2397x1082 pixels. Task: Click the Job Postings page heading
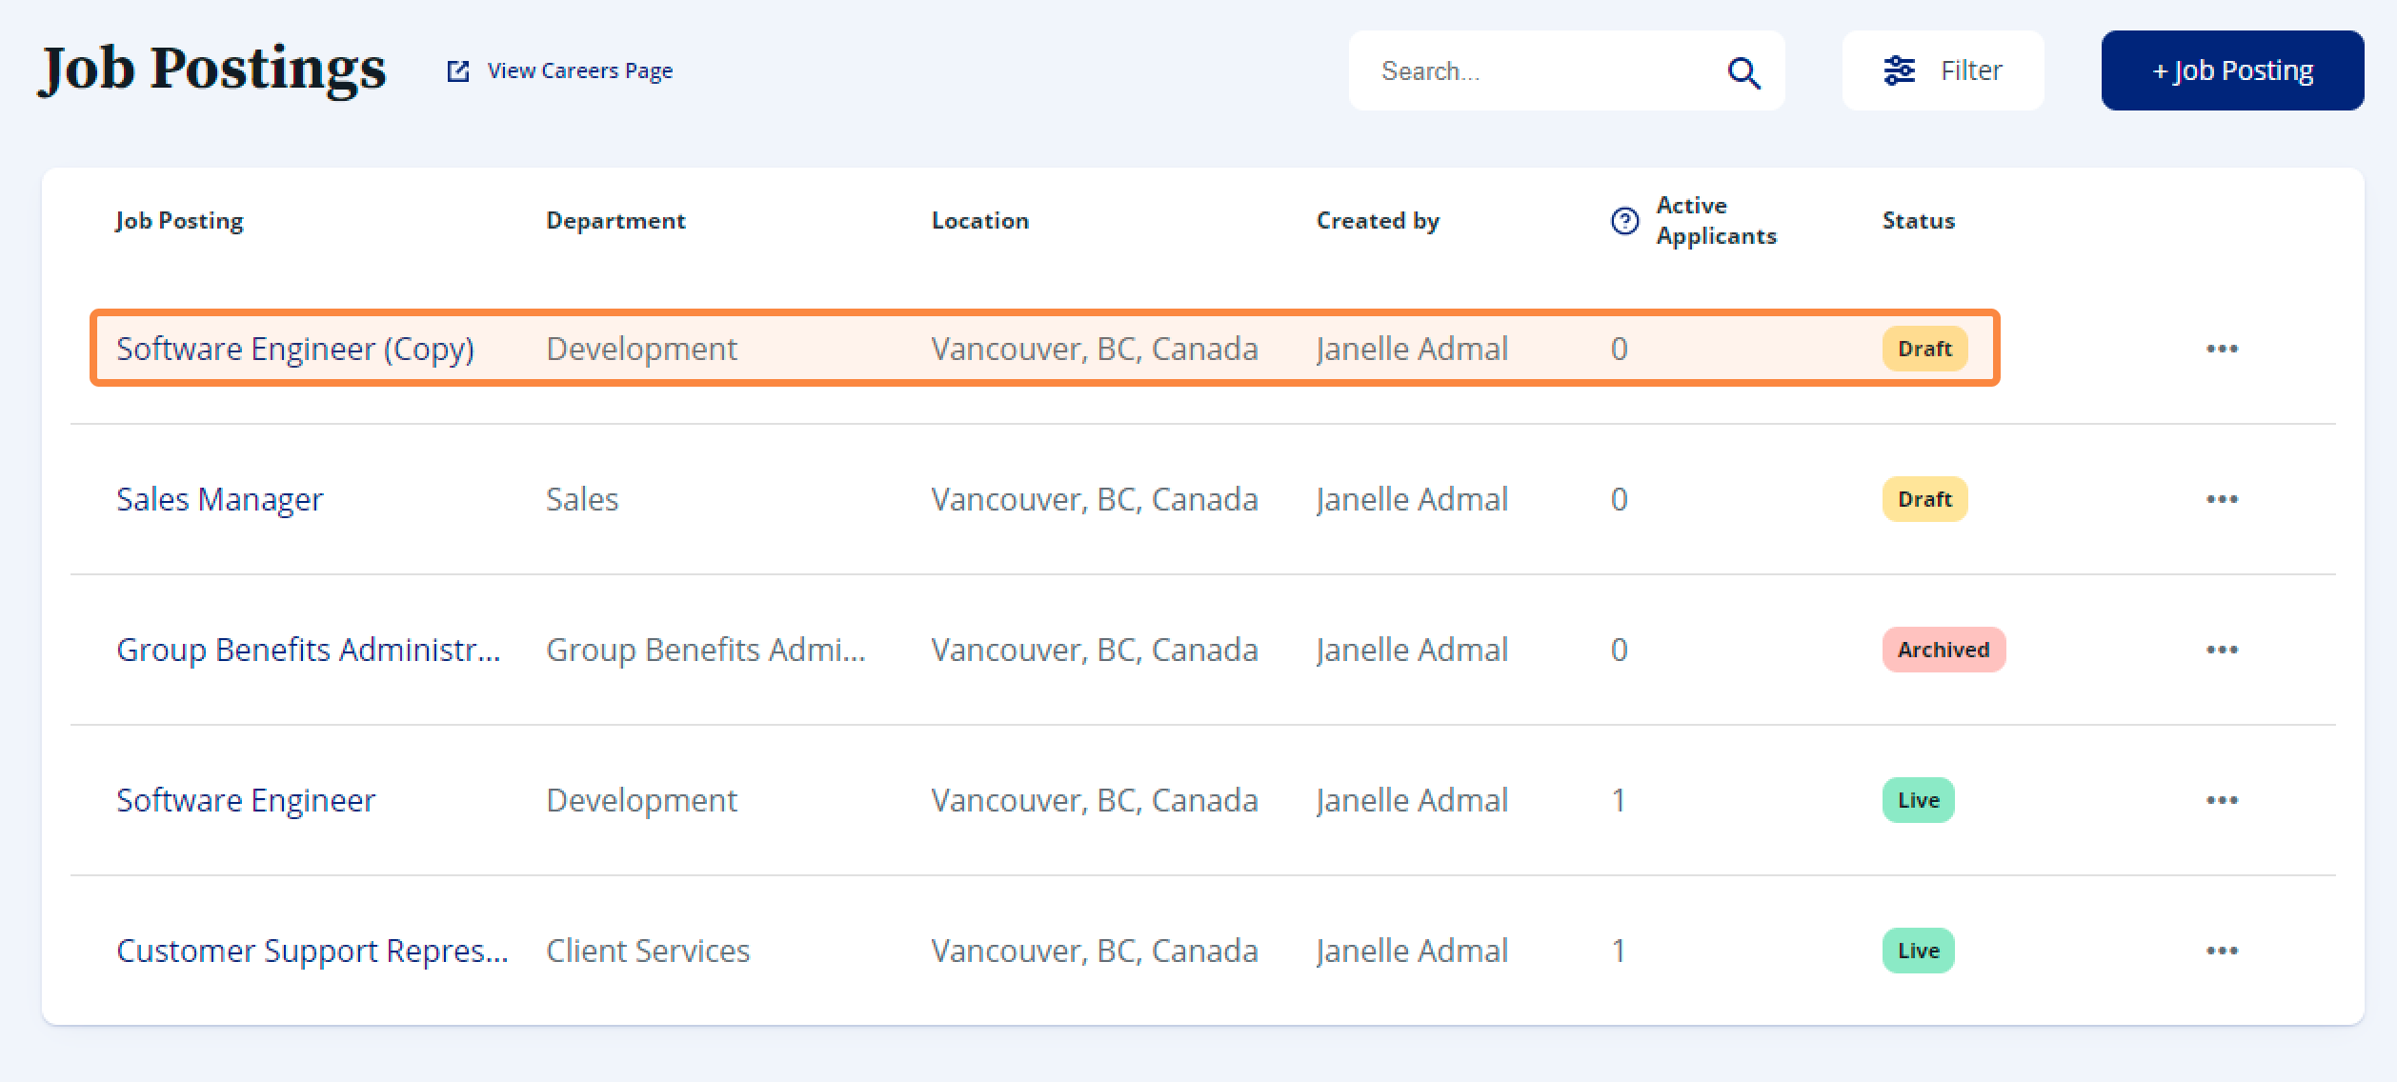coord(211,70)
